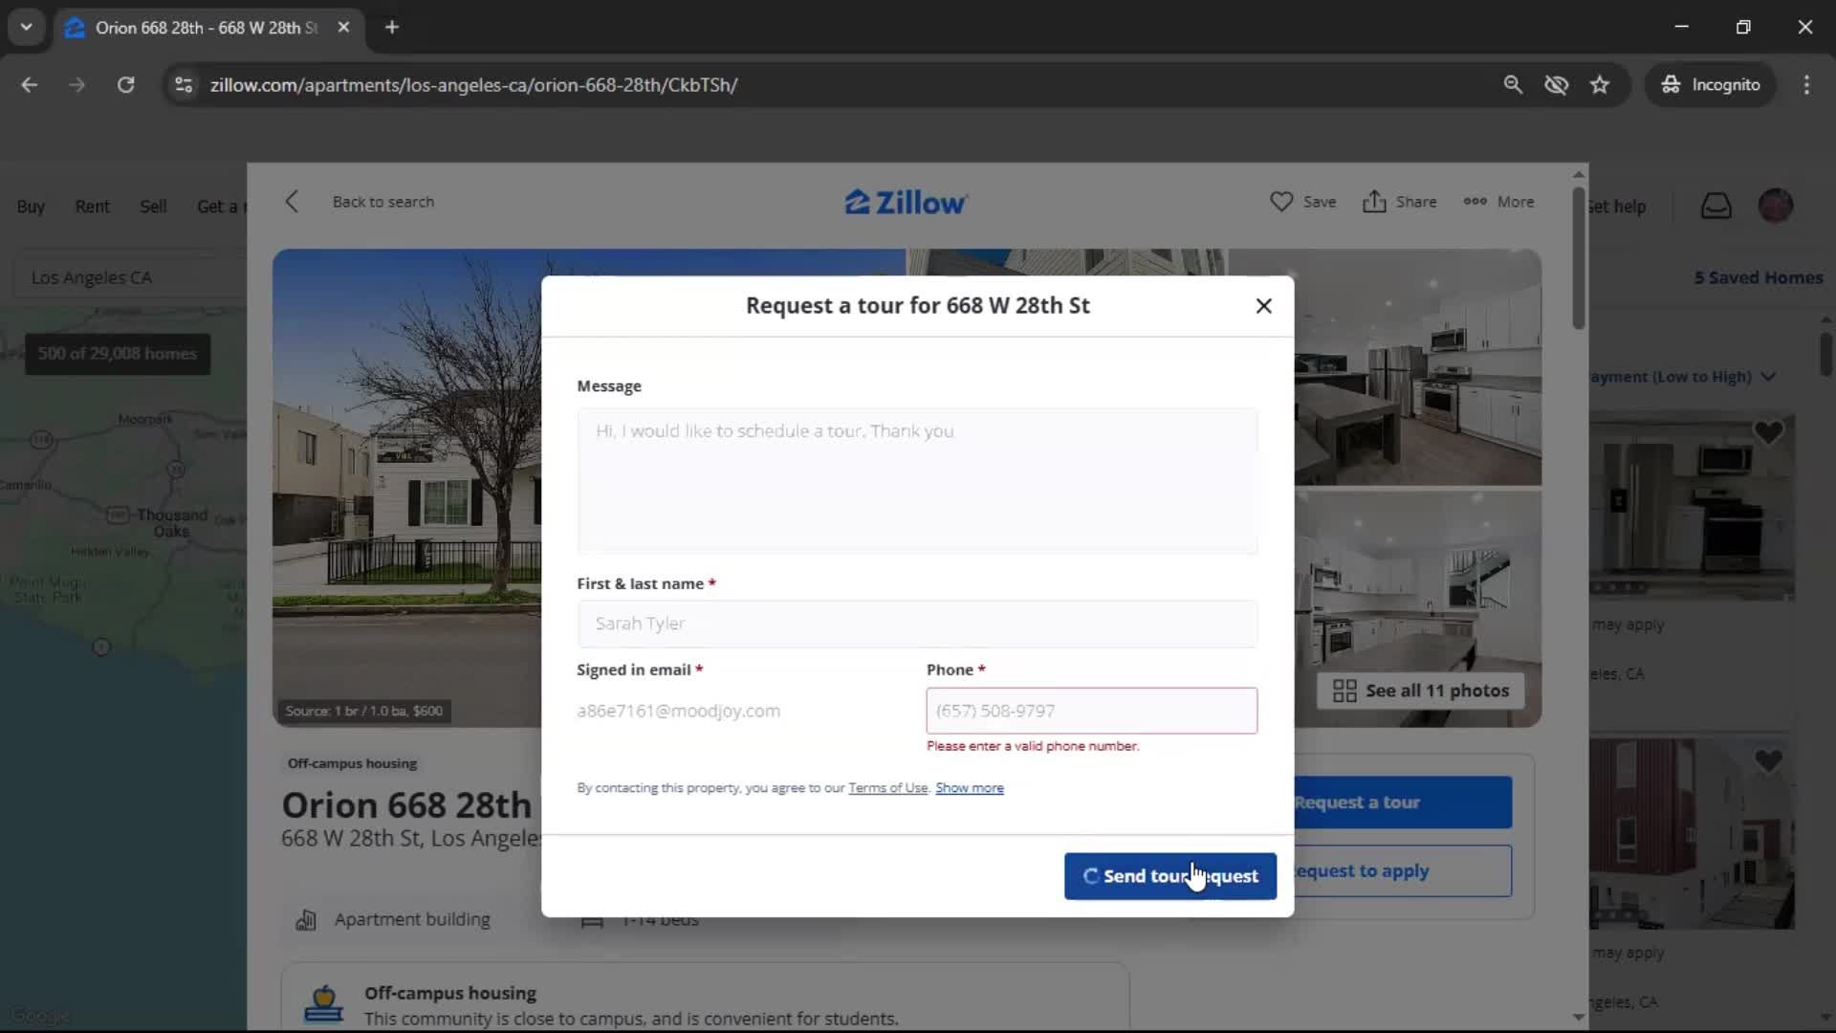The height and width of the screenshot is (1033, 1836).
Task: Open the browser tab search dropdown
Action: click(x=27, y=27)
